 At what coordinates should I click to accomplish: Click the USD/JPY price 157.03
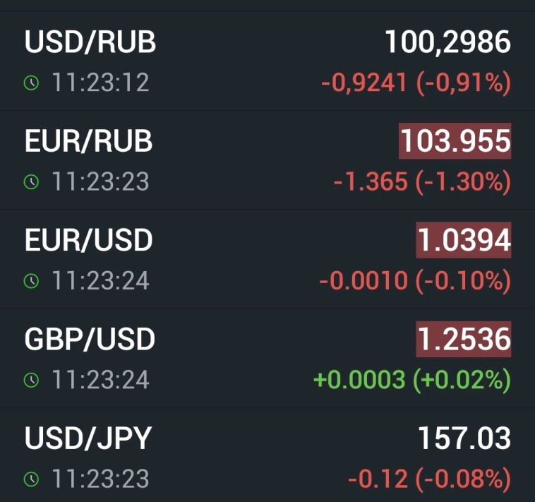(464, 438)
